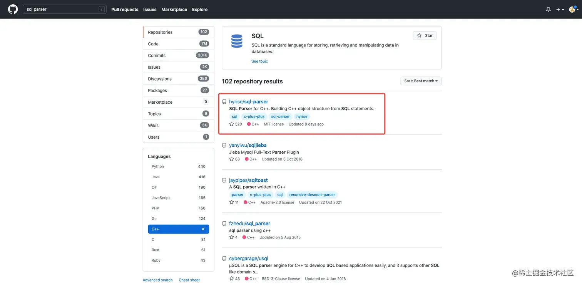Click the c-plus-plus tag on sqltoast

pyautogui.click(x=260, y=195)
